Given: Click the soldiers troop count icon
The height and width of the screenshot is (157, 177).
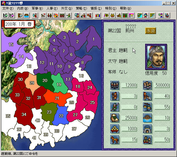Looking at the screenshot, I should [x=115, y=85].
